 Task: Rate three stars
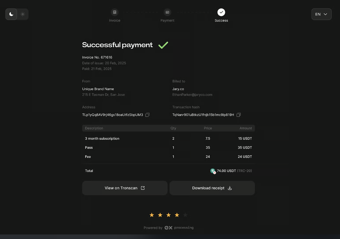pos(168,215)
